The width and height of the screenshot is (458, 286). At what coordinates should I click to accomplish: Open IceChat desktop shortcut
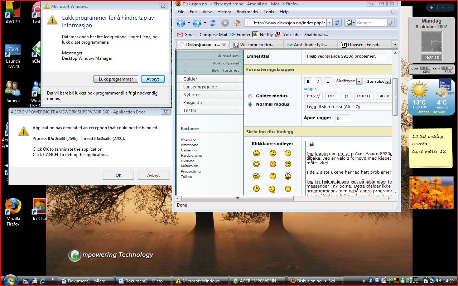point(39,209)
